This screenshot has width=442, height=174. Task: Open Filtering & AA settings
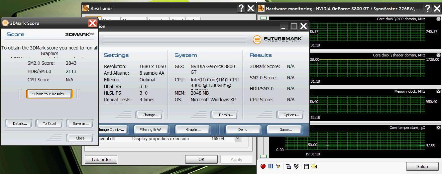click(152, 130)
